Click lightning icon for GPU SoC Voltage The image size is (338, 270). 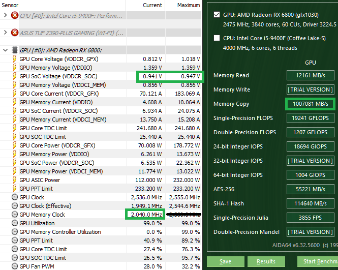tap(14, 76)
